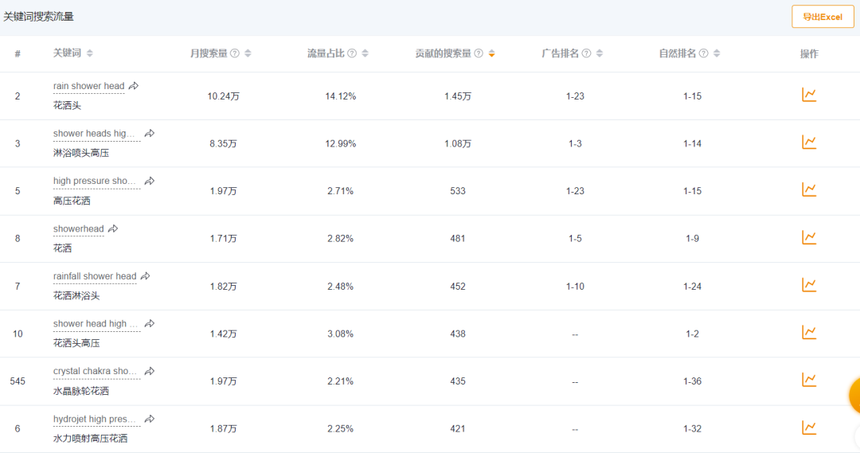Image resolution: width=860 pixels, height=453 pixels.
Task: Click help icon beside 月搜索量 header
Action: click(x=234, y=53)
